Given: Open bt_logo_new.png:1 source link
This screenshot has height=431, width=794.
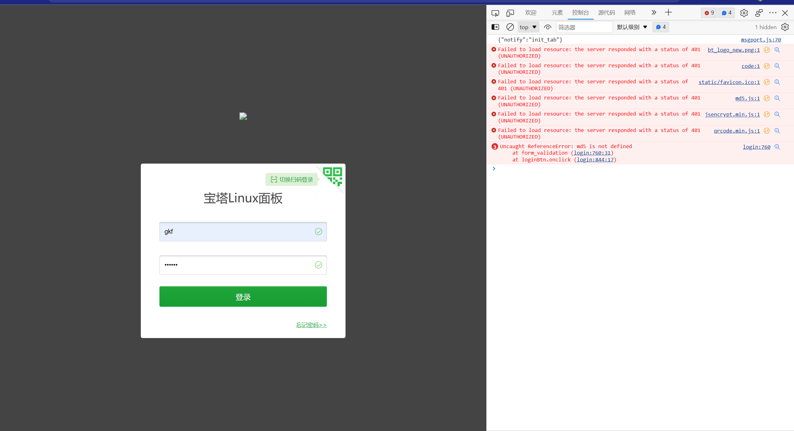Looking at the screenshot, I should point(734,50).
